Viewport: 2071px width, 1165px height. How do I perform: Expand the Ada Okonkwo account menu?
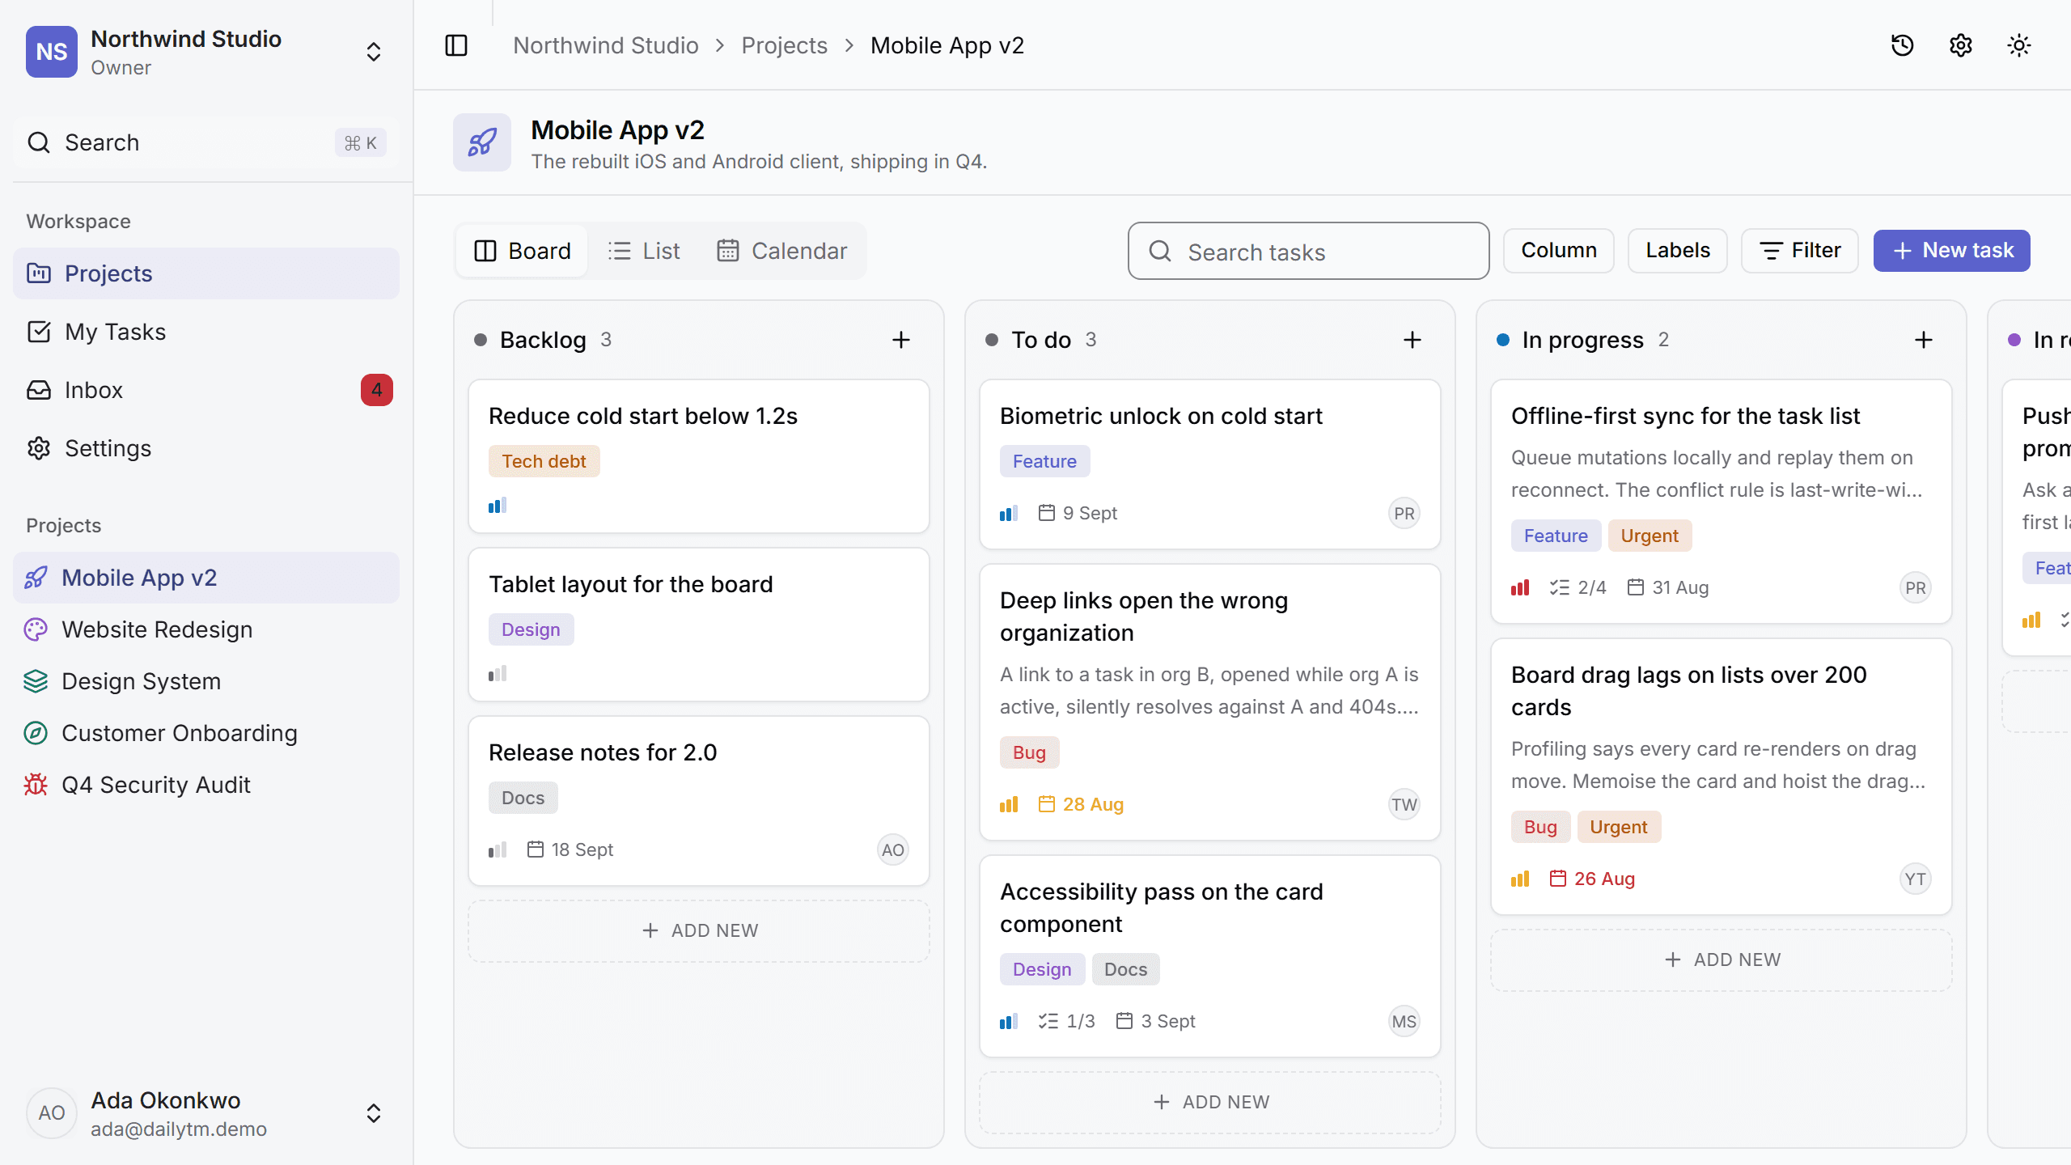click(x=206, y=1113)
